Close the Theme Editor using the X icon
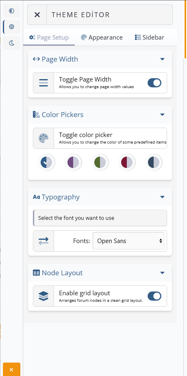187x376 pixels. [x=37, y=15]
